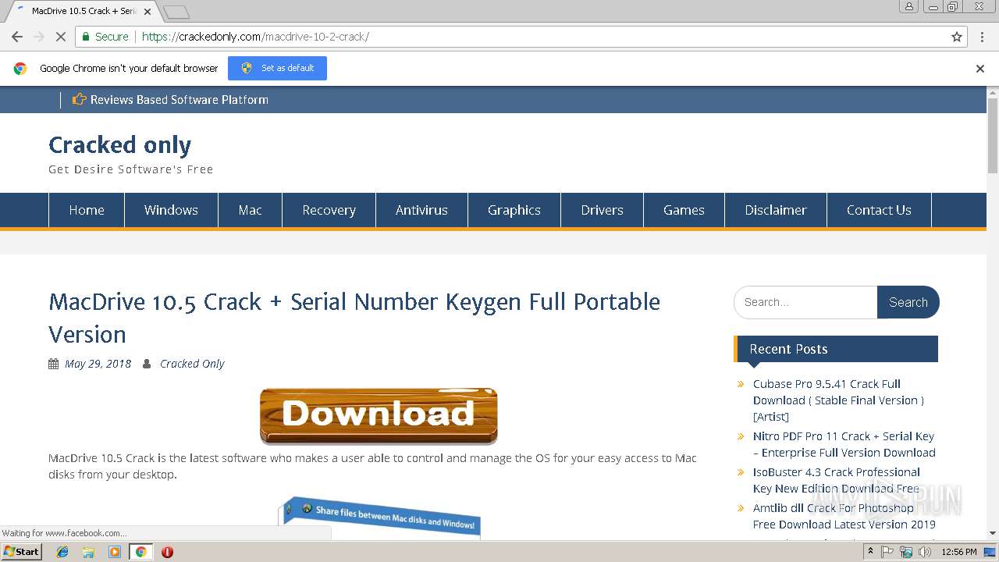Open the IsoBuster 4.3 Crack post

[x=836, y=480]
